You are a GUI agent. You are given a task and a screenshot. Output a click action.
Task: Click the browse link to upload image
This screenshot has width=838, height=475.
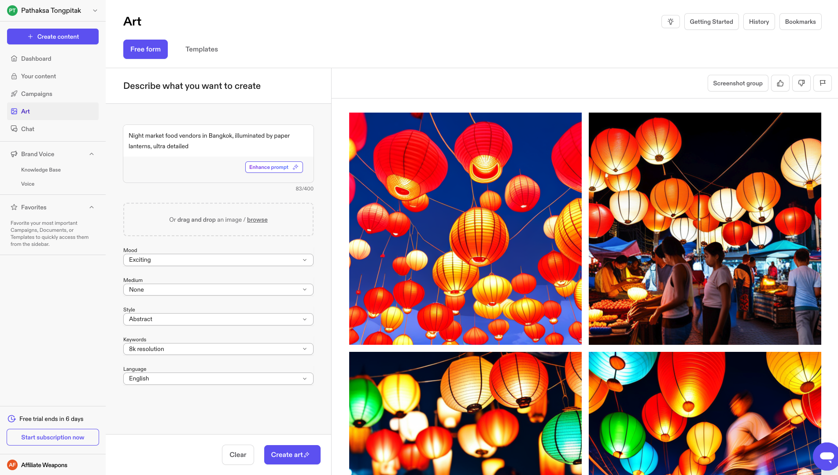pos(257,219)
